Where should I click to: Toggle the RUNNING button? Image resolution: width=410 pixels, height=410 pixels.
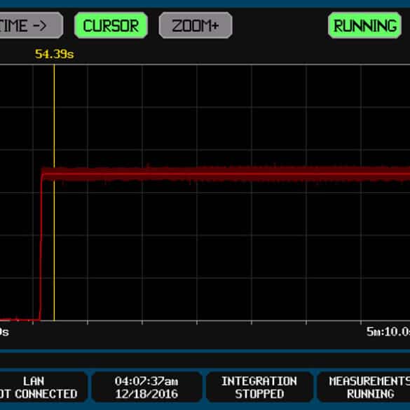(x=364, y=25)
